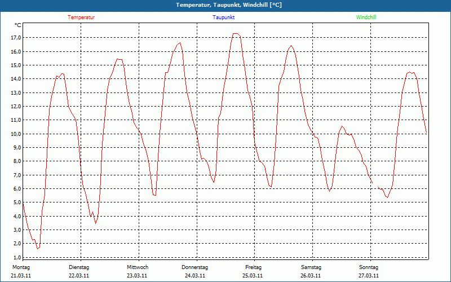Click the date 25.03.11

pos(253,276)
